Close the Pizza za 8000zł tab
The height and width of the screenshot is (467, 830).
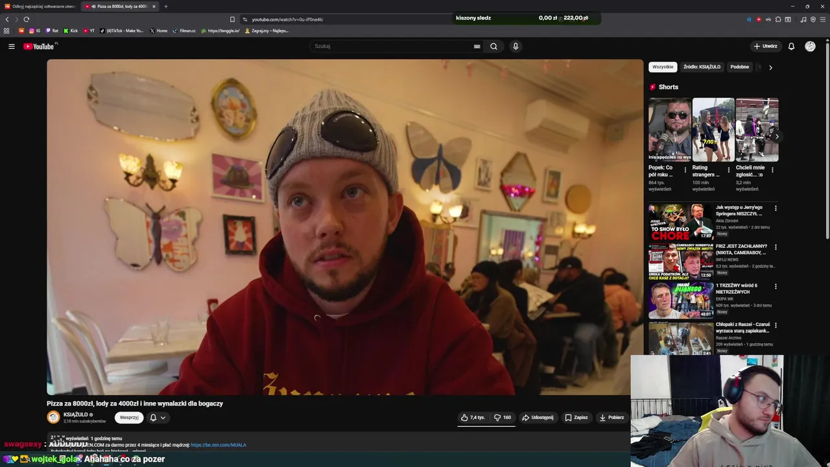(x=154, y=6)
